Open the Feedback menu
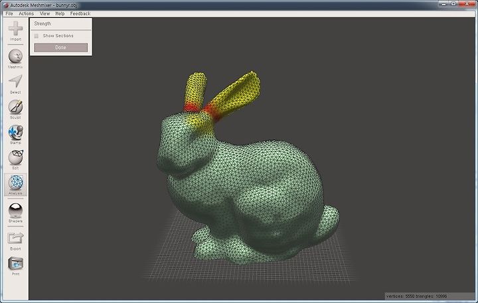Image resolution: width=478 pixels, height=303 pixels. 80,13
